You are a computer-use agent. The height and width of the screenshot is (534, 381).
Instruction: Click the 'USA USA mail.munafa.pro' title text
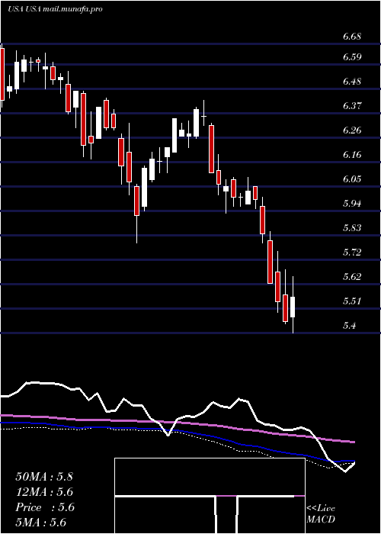point(55,9)
